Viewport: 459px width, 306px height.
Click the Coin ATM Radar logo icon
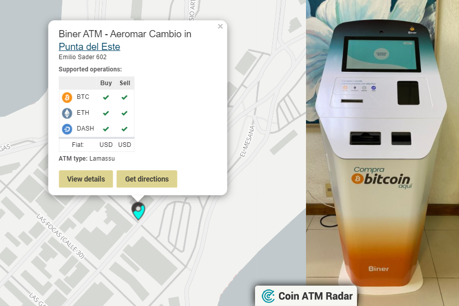click(x=268, y=296)
